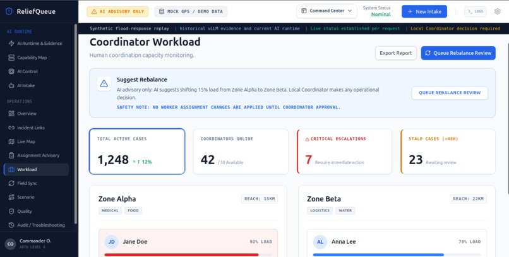Click the "92% LOAD" value
The width and height of the screenshot is (509, 257).
[x=261, y=242]
